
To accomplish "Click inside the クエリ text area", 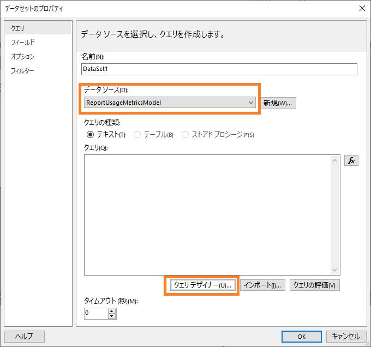I will click(x=207, y=215).
